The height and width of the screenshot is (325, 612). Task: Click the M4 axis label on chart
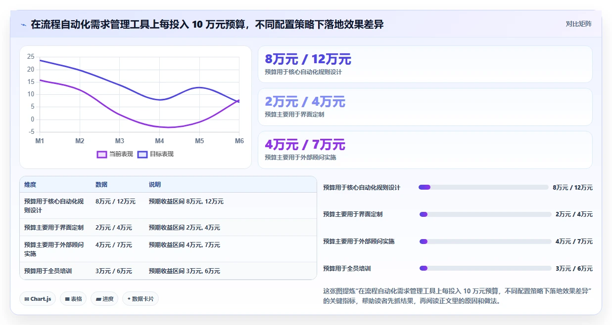click(159, 141)
